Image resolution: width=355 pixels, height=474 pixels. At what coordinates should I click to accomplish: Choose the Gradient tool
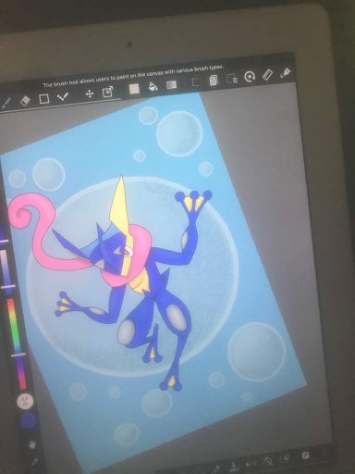tap(171, 84)
